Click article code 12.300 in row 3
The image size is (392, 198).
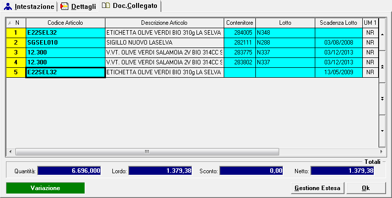pyautogui.click(x=65, y=52)
